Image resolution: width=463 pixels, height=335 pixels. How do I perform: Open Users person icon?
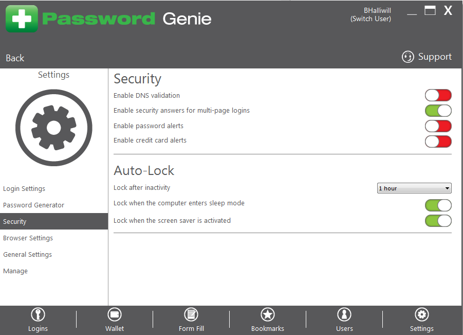pos(344,314)
